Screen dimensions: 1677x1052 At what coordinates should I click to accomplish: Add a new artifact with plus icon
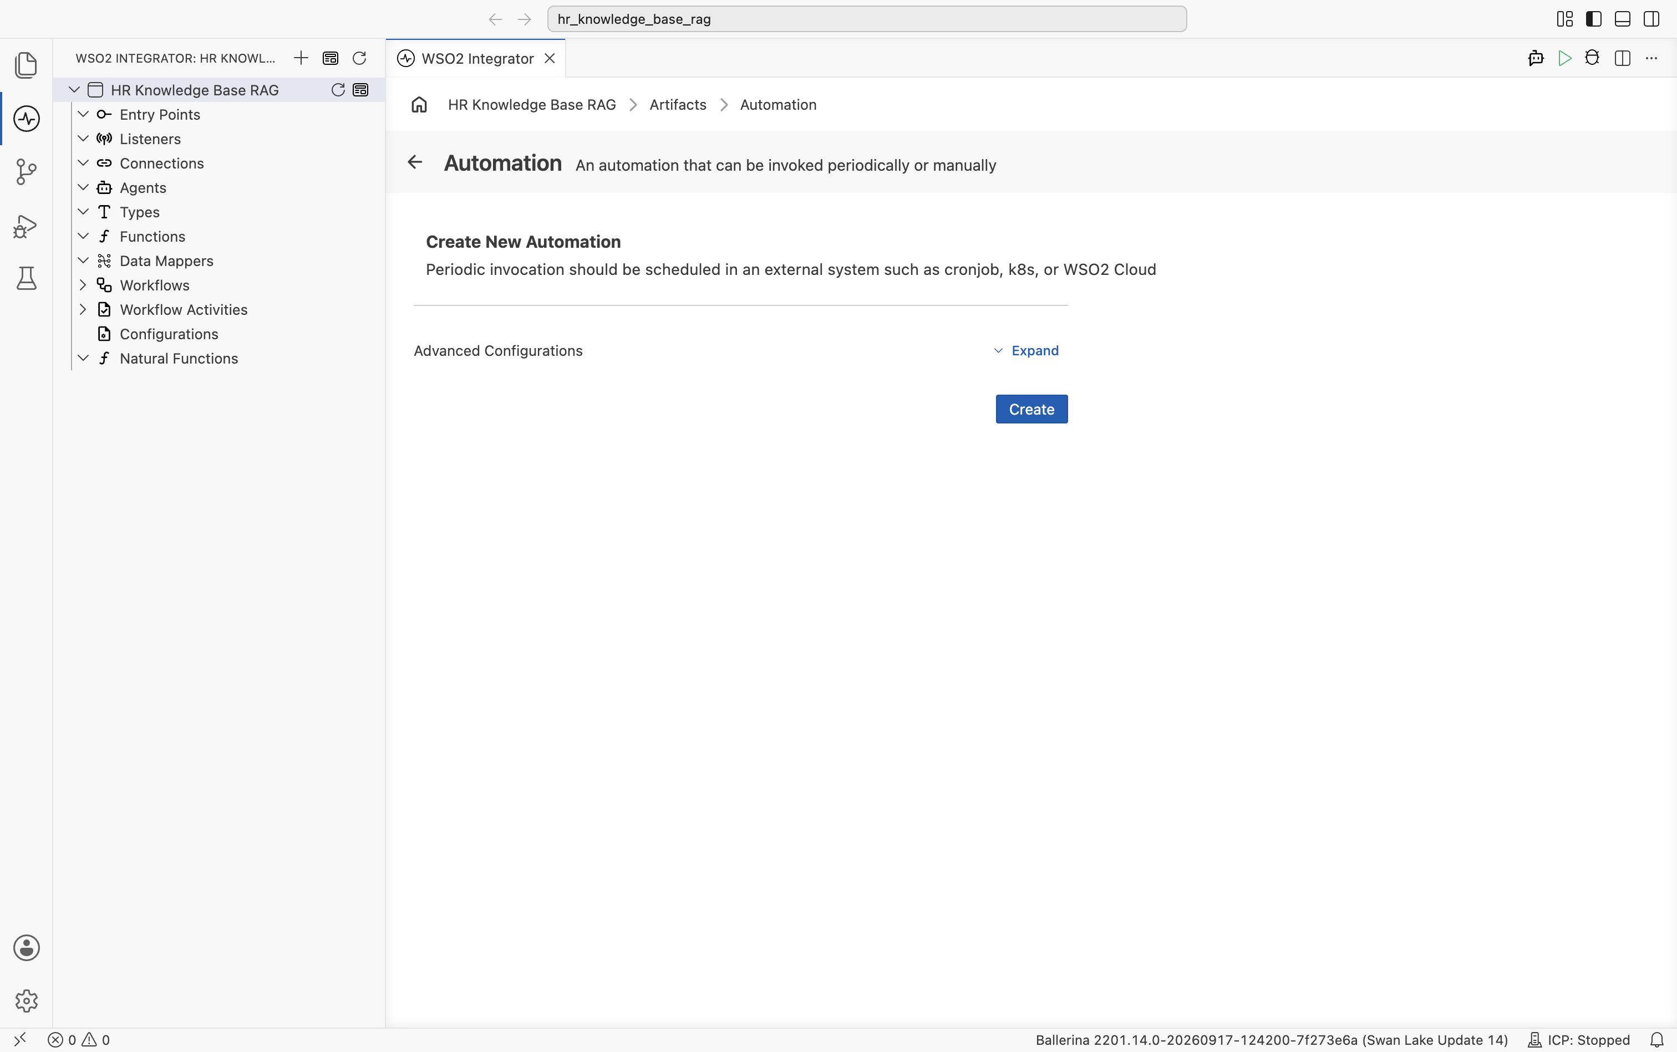301,58
